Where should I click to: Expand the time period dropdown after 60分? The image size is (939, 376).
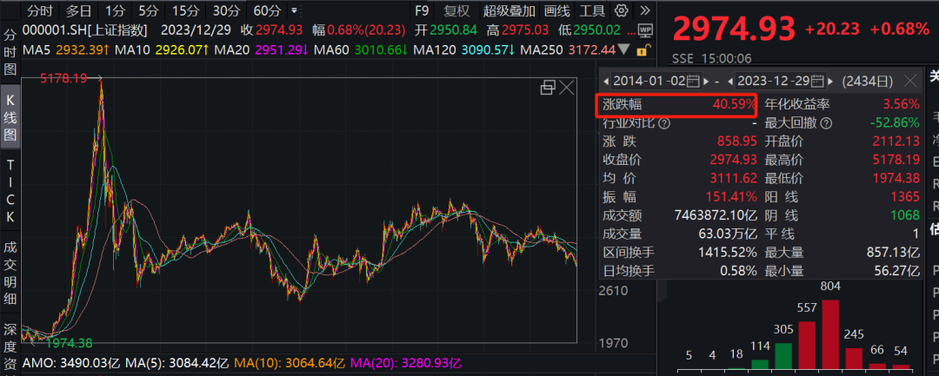pyautogui.click(x=294, y=11)
